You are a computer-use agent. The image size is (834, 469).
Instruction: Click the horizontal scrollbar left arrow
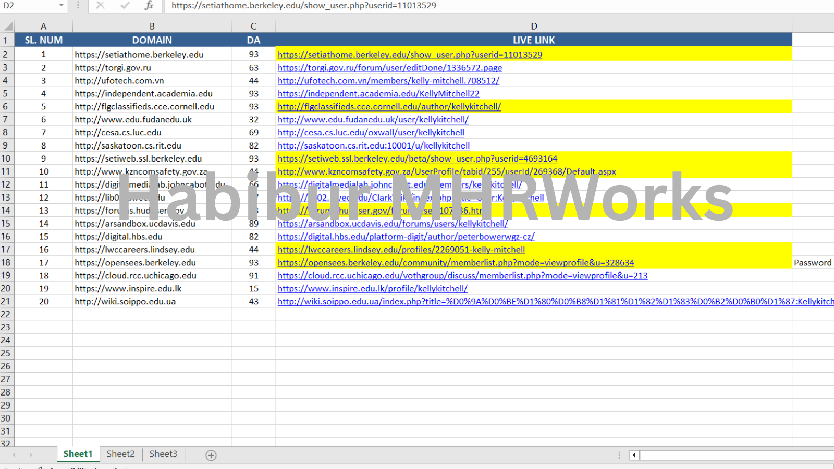tap(634, 455)
